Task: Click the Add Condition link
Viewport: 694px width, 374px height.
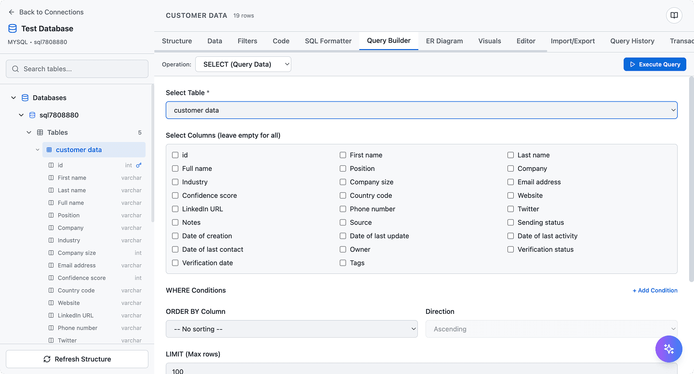Action: click(655, 290)
